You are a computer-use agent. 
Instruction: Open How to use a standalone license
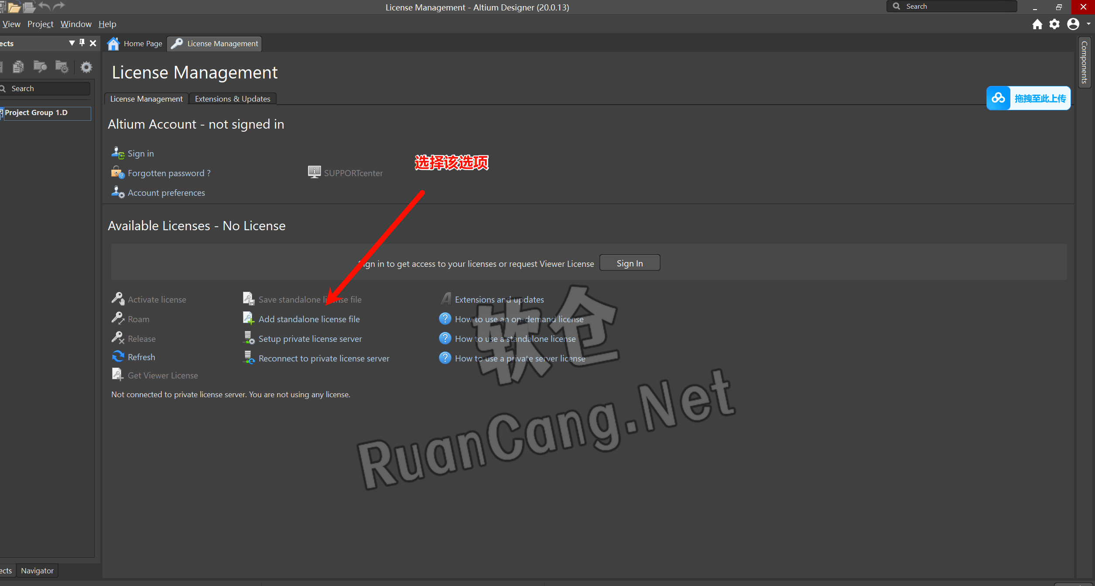(x=515, y=339)
